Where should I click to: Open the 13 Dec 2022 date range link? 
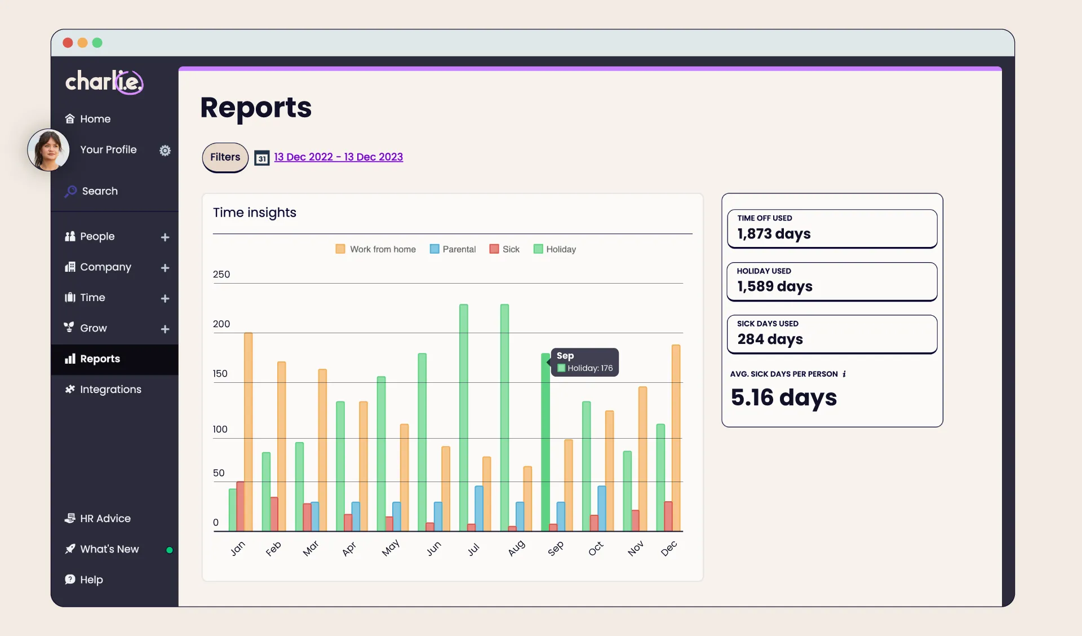click(338, 157)
